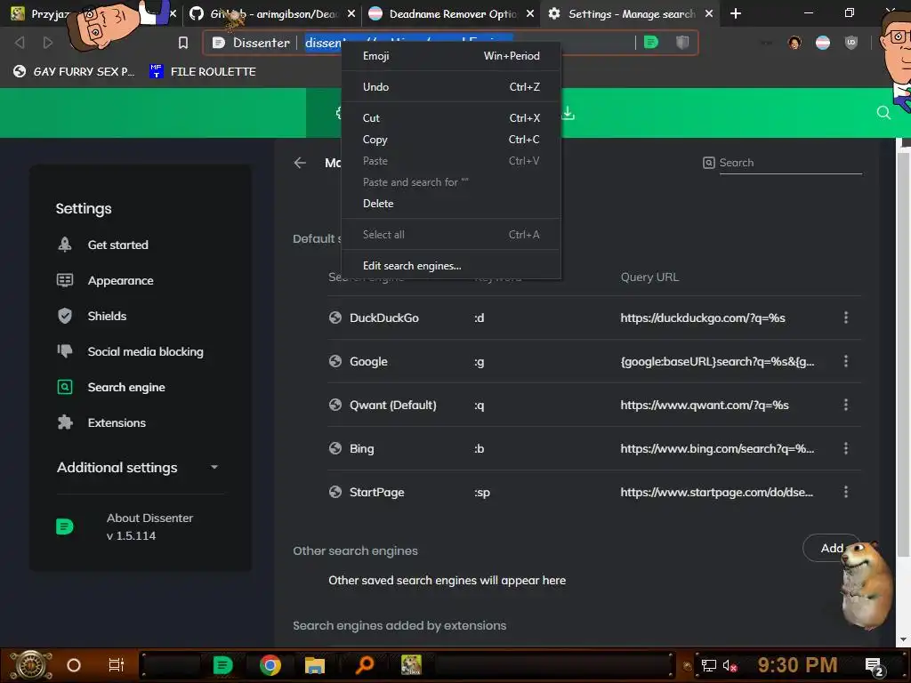The image size is (911, 683).
Task: Open File Explorer from taskbar
Action: 314,665
